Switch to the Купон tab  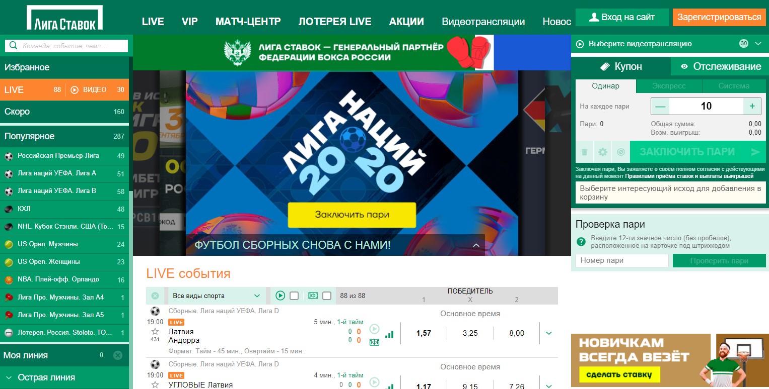(x=621, y=66)
